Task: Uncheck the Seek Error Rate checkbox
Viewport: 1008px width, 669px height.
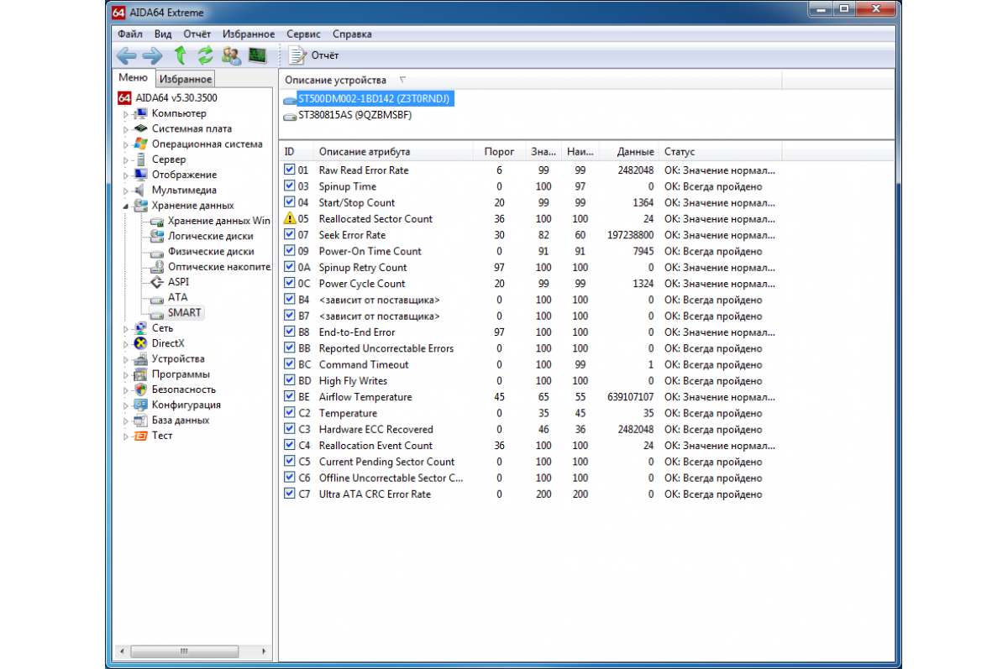Action: coord(290,235)
